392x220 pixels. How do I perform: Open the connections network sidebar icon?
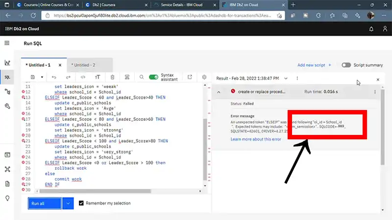tap(7, 169)
